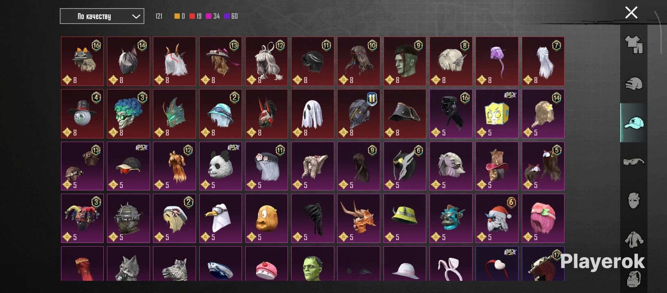The image size is (667, 293).
Task: Choose the jester hat item
Action: [82, 218]
